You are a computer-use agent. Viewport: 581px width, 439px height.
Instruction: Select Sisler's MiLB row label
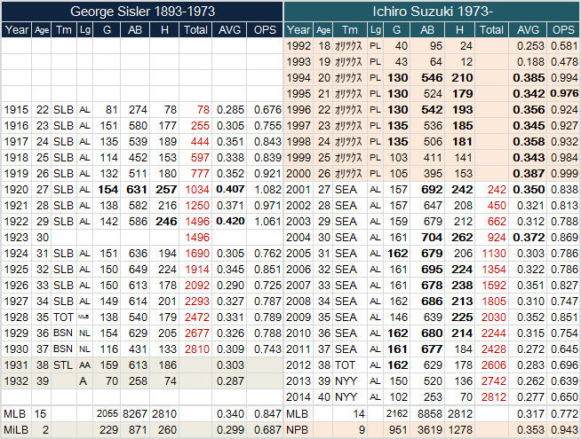click(16, 430)
